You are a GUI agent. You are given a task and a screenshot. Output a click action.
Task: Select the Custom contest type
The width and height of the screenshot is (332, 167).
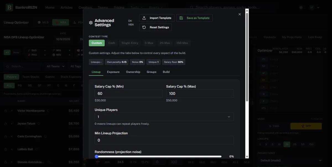point(97,43)
